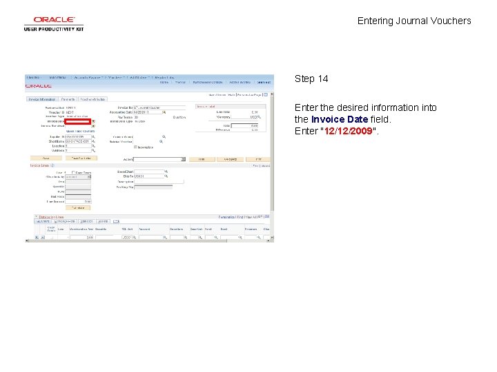Click the Personalize Page link

point(249,94)
